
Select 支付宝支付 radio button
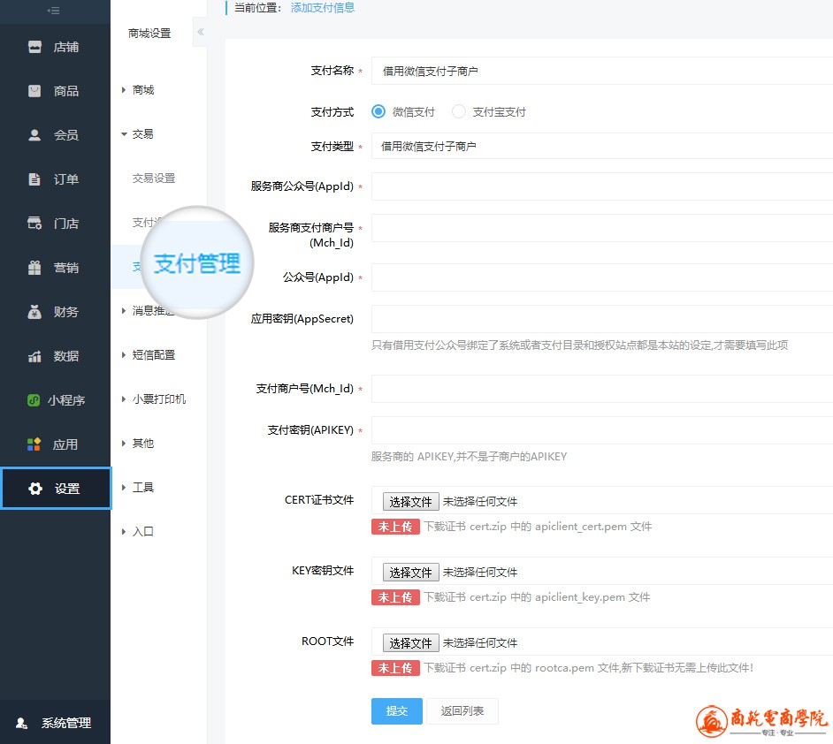(458, 111)
